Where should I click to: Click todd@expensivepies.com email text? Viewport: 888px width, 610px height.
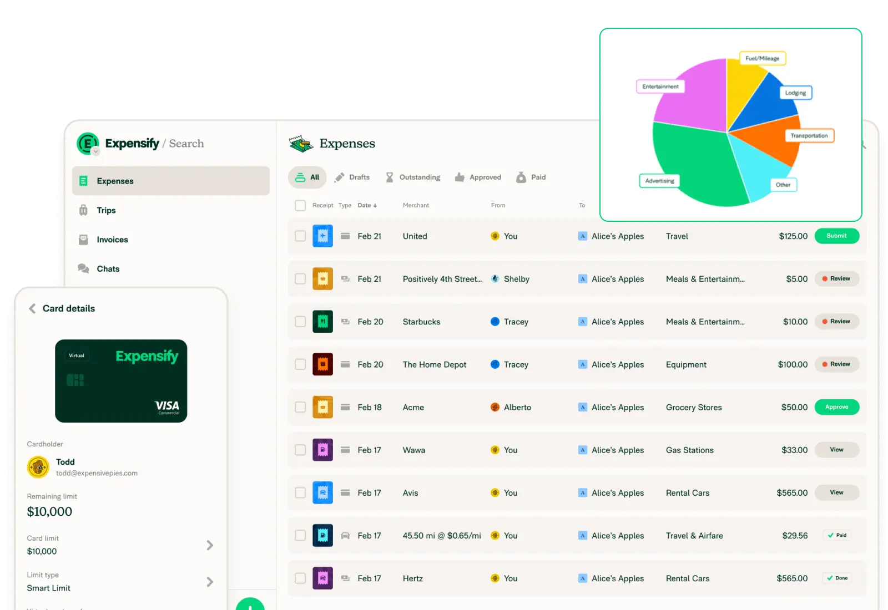[x=97, y=473]
